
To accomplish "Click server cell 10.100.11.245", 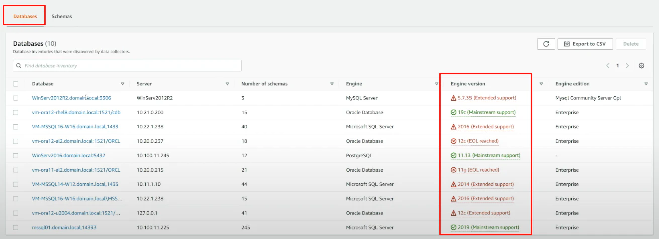I will click(153, 155).
